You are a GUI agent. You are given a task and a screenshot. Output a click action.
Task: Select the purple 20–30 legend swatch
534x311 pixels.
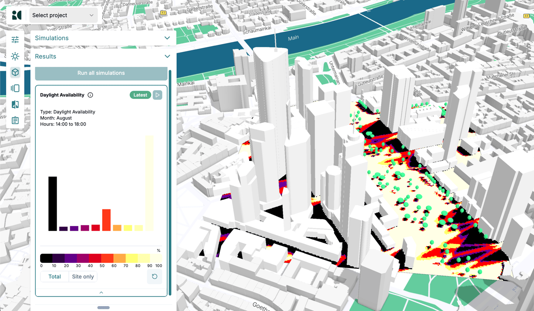point(70,258)
